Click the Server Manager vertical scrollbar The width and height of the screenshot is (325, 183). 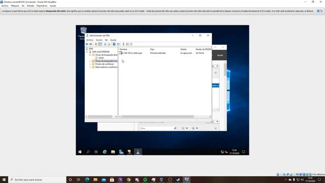(x=225, y=70)
